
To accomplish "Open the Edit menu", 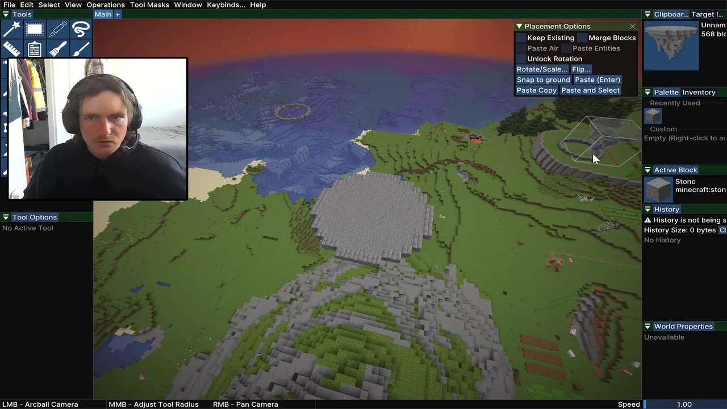I will pyautogui.click(x=27, y=5).
